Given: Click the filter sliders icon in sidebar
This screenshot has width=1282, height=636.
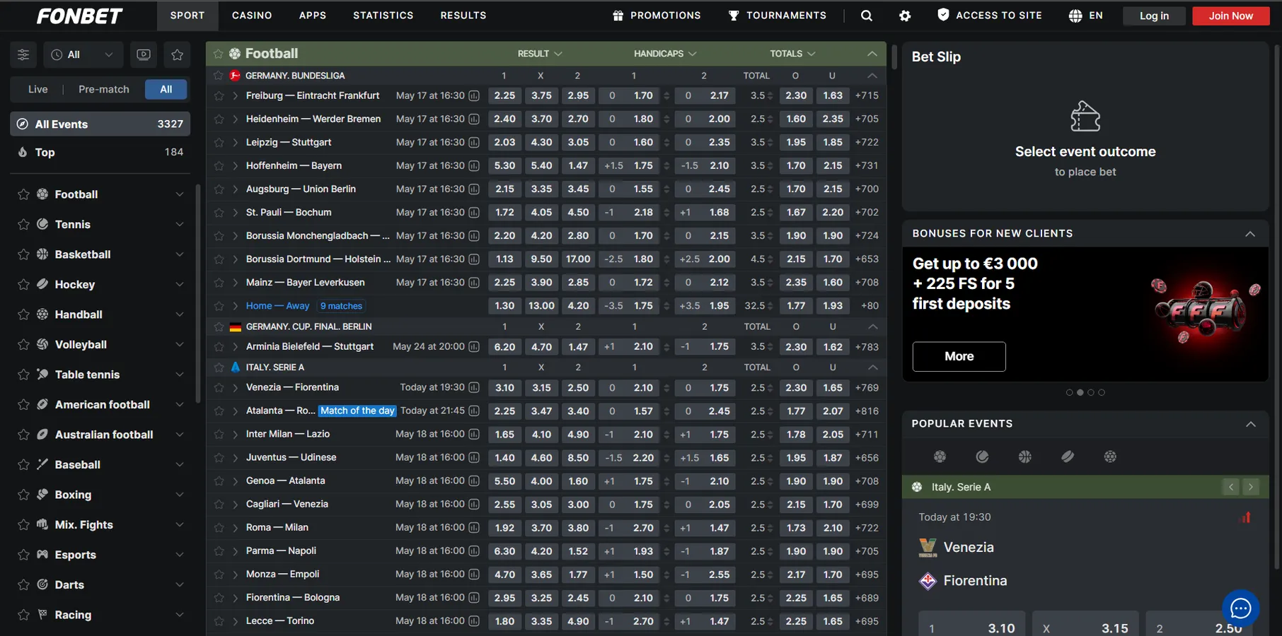Looking at the screenshot, I should 23,54.
